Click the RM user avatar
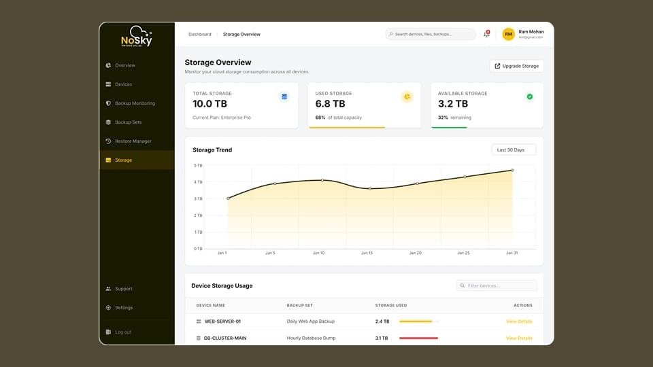Image resolution: width=653 pixels, height=367 pixels. [508, 34]
